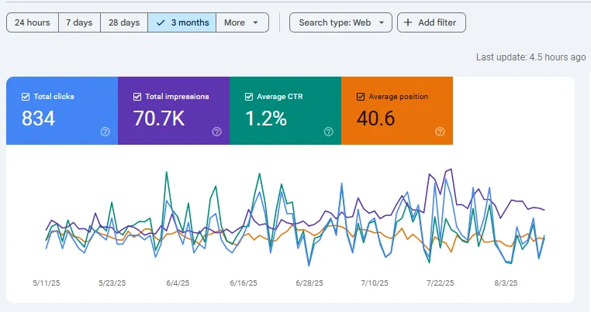The image size is (591, 312).
Task: Select the 28 days date range
Action: (x=124, y=22)
